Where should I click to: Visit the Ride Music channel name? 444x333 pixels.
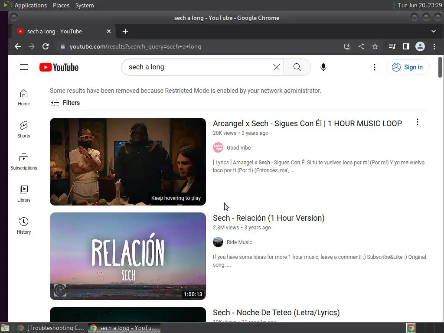click(239, 242)
